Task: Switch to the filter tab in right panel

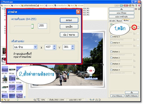Action: coord(119,21)
